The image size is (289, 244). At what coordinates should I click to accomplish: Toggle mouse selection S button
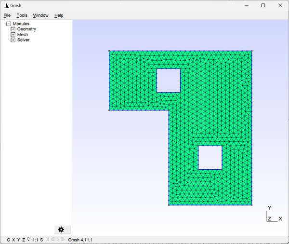coord(41,240)
